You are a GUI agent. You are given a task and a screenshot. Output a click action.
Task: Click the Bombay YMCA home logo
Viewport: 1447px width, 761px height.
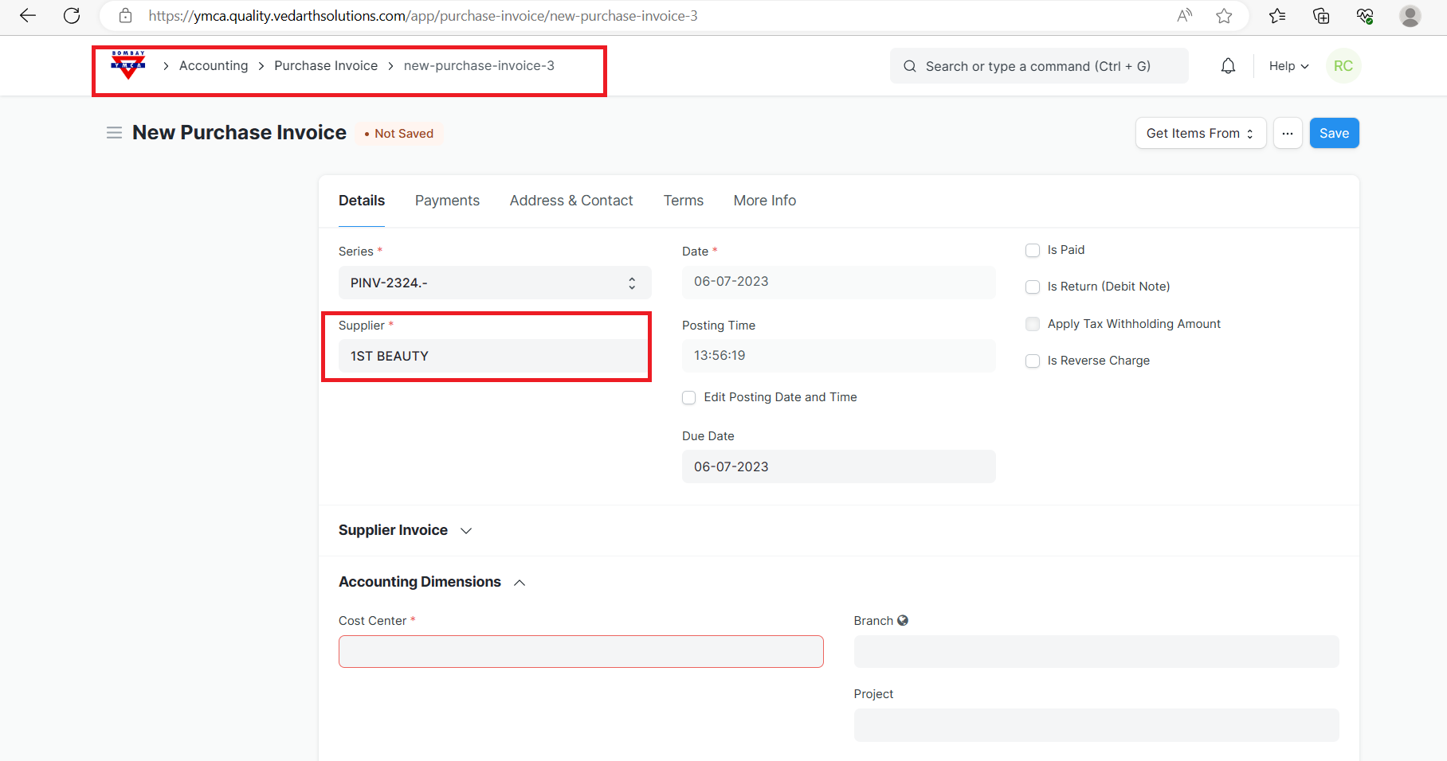[x=128, y=65]
